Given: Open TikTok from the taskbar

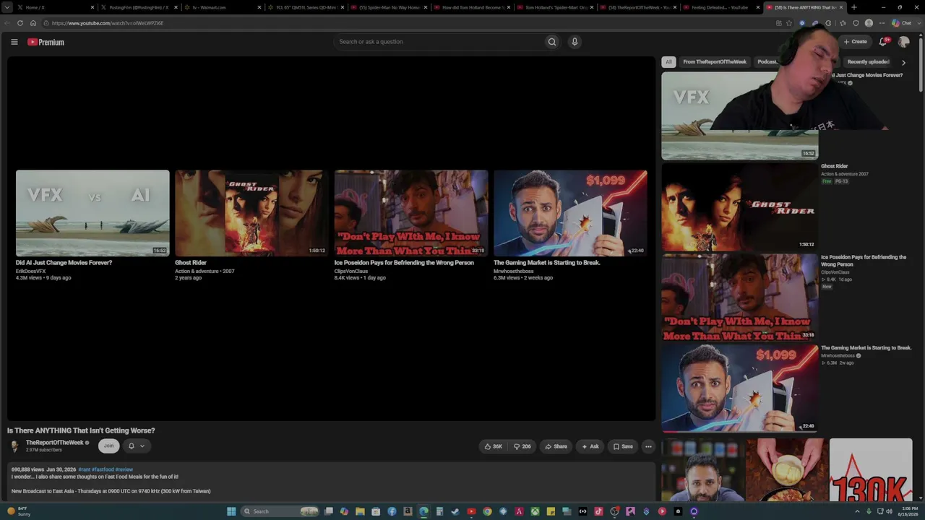Looking at the screenshot, I should click(598, 511).
